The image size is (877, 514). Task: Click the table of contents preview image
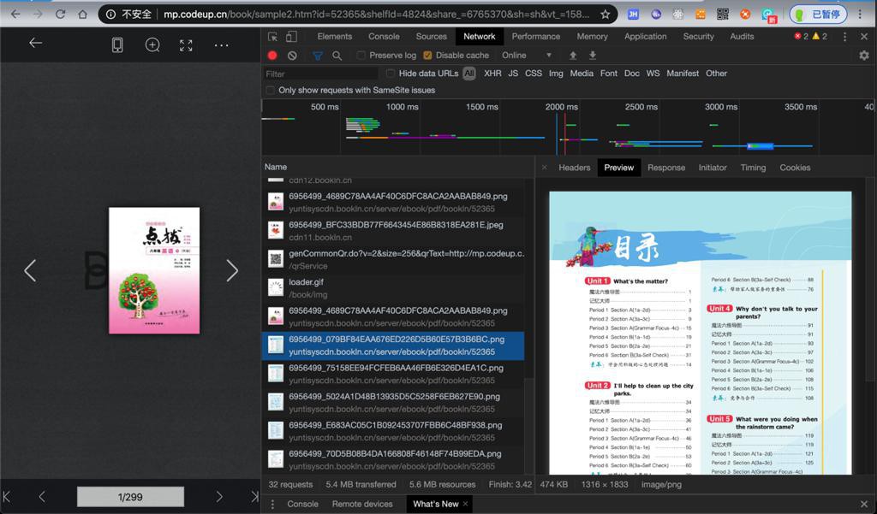coord(701,333)
